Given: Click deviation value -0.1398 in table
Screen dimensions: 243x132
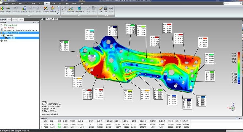Looking at the screenshot, I should (53, 127).
